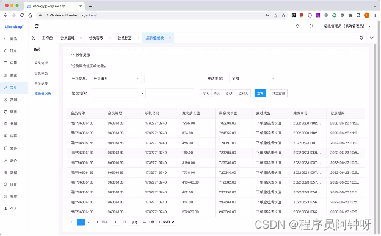Close the 会员标签 page tab
Viewport: 381px width, 236px height.
click(x=137, y=38)
